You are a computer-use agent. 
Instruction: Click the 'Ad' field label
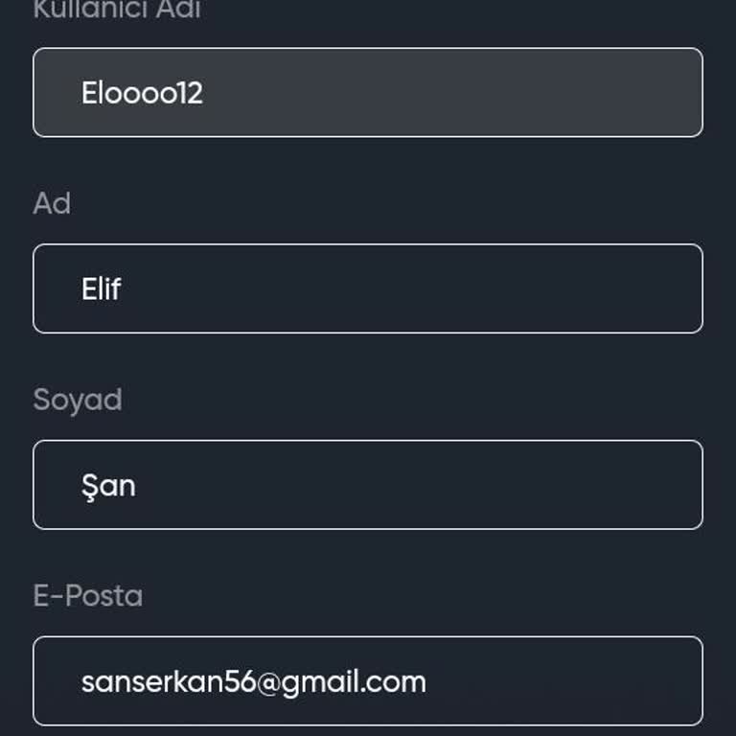click(x=52, y=203)
